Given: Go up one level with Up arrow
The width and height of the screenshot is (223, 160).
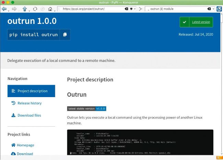Looking at the screenshot, I should [25, 9].
